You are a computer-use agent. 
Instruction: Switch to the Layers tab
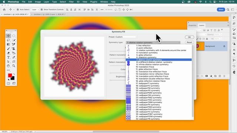(x=201, y=25)
